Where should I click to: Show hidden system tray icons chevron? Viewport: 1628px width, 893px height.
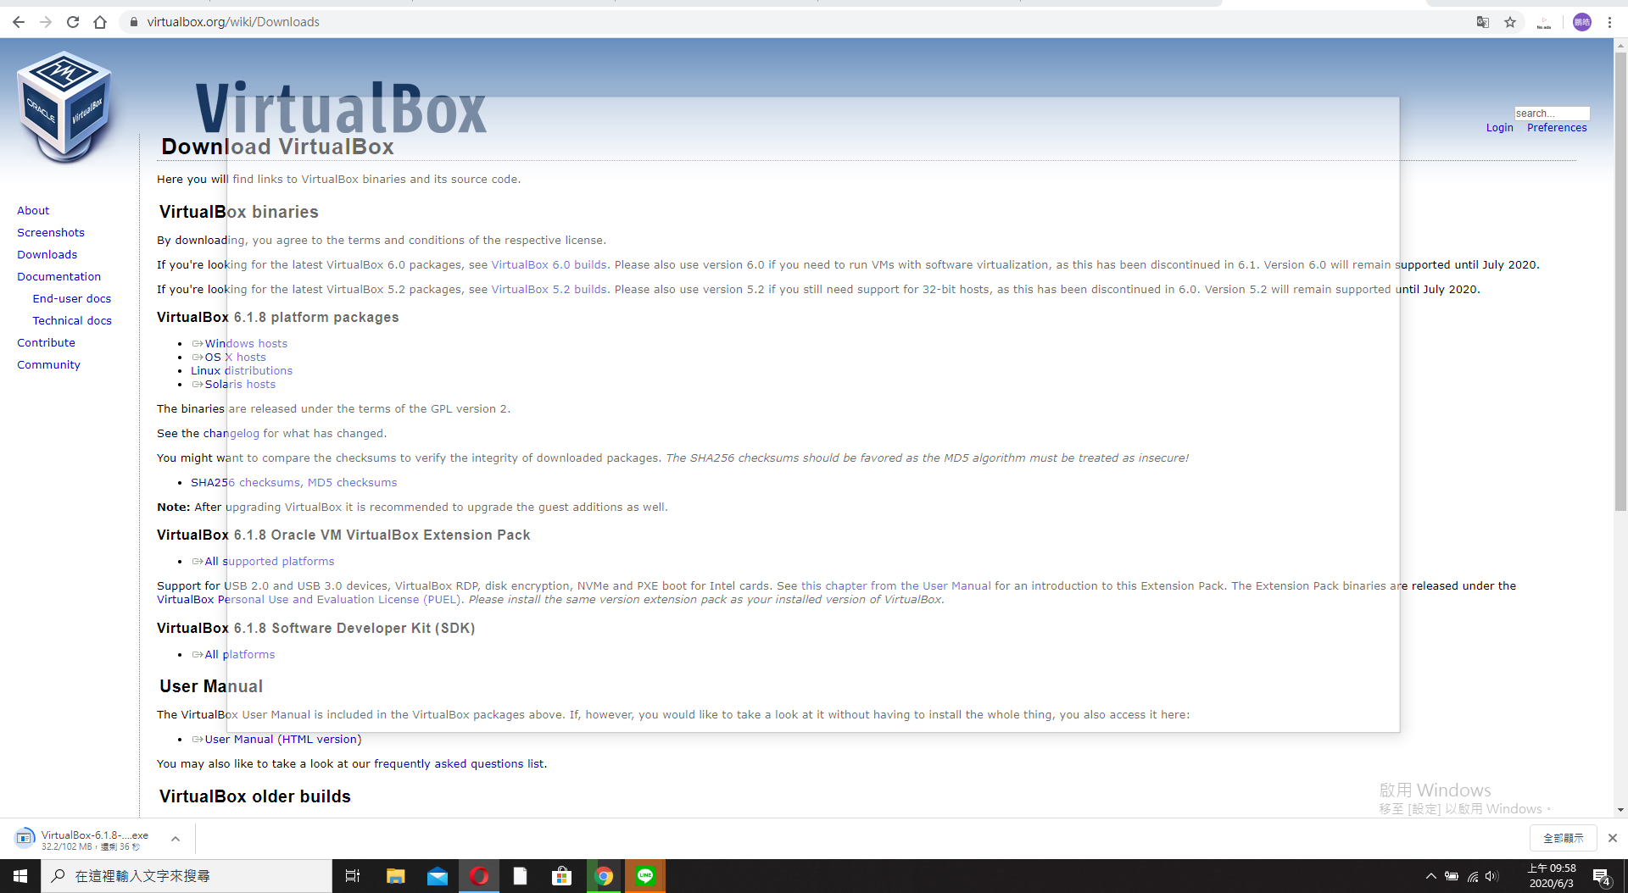(x=1431, y=876)
